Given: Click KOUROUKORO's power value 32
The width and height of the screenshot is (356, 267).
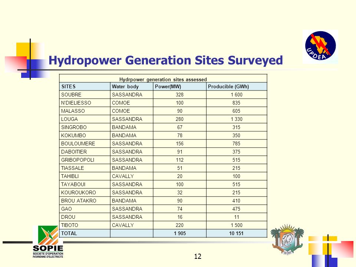Looking at the screenshot, I should pyautogui.click(x=180, y=193).
